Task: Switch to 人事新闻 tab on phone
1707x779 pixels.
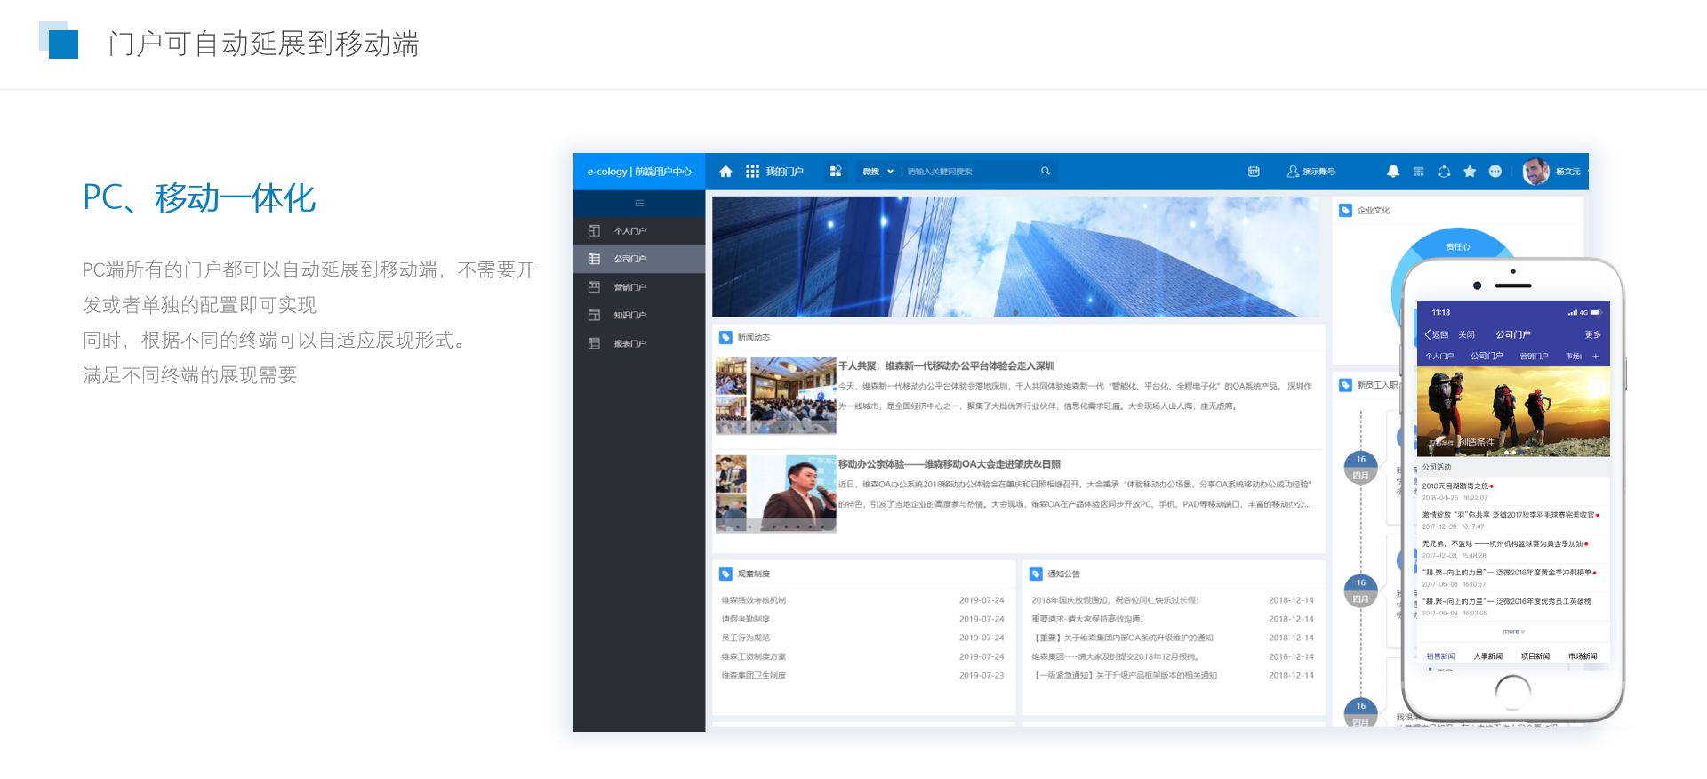Action: (x=1487, y=656)
